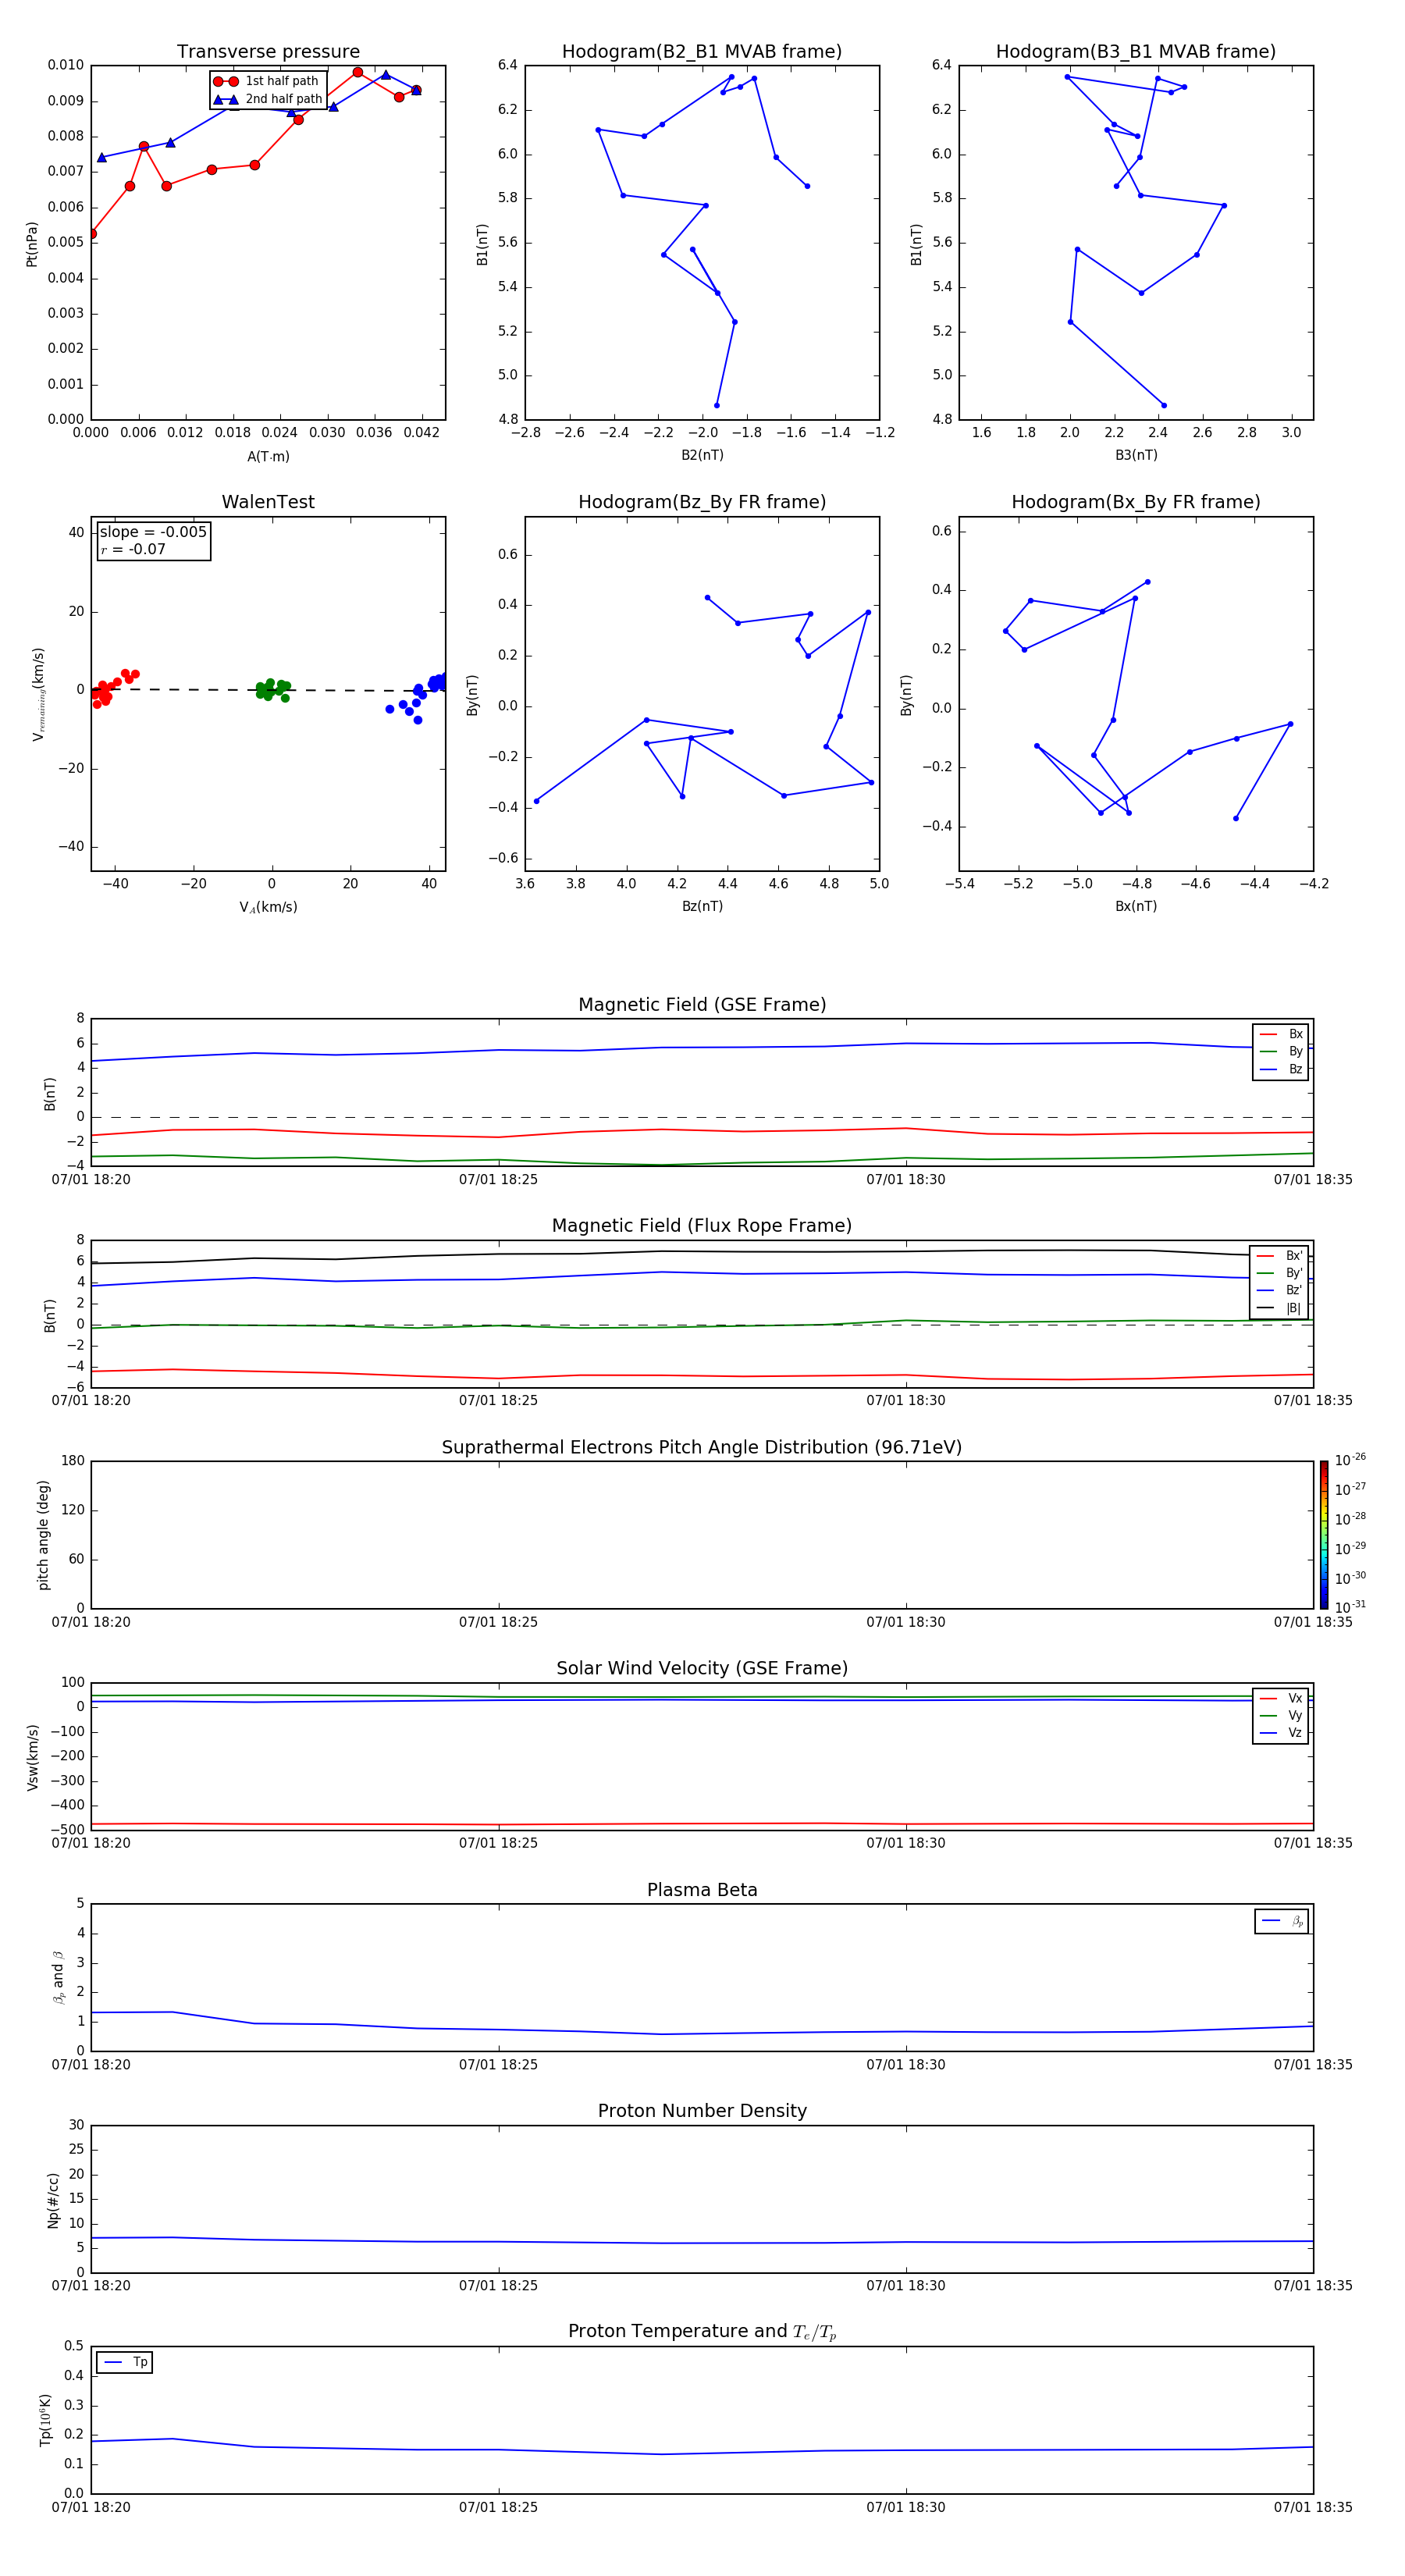Viewport: 1405px width, 2576px height.
Task: Click the pitch angle colorbar gradient
Action: pyautogui.click(x=1324, y=1535)
